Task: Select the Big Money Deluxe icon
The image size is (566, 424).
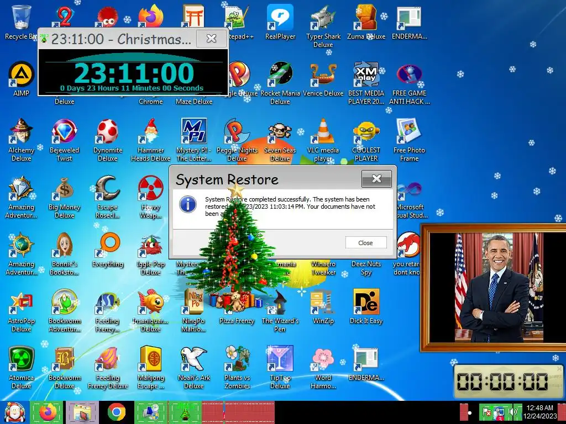Action: pyautogui.click(x=64, y=197)
